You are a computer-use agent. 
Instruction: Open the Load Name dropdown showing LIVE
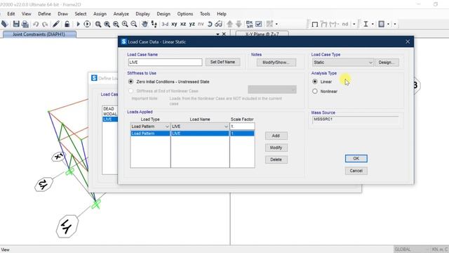click(200, 126)
